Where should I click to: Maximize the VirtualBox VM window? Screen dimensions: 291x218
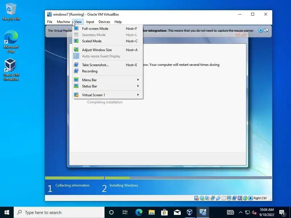[253, 14]
